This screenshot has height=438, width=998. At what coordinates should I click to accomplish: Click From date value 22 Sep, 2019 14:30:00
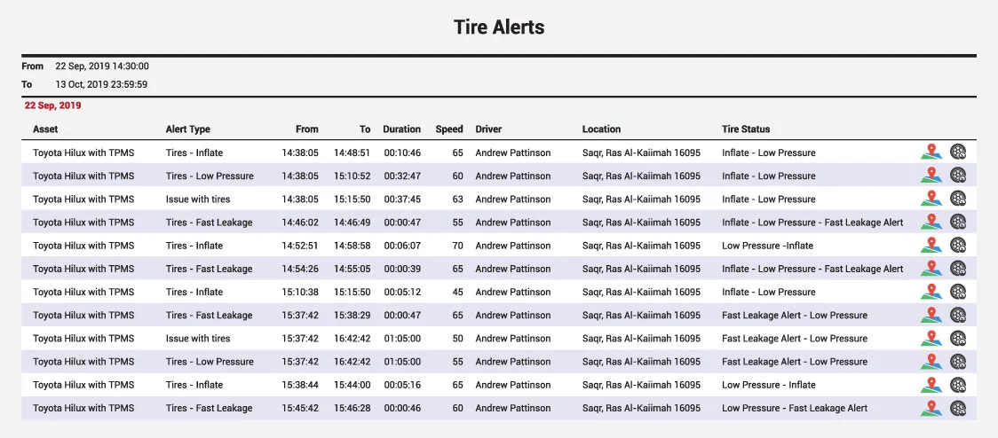(x=102, y=66)
